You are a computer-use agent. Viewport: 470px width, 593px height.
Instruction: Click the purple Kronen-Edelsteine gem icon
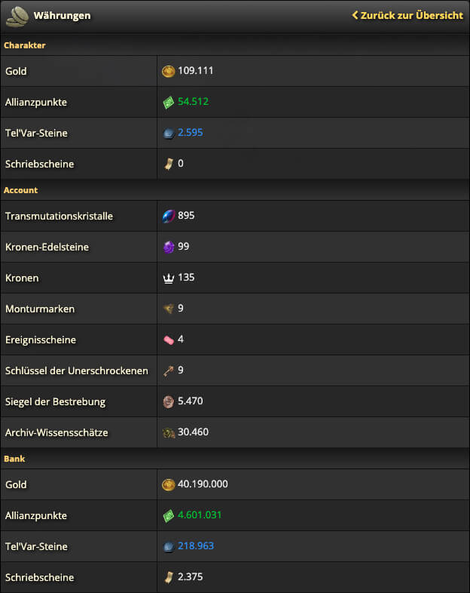[x=169, y=247]
